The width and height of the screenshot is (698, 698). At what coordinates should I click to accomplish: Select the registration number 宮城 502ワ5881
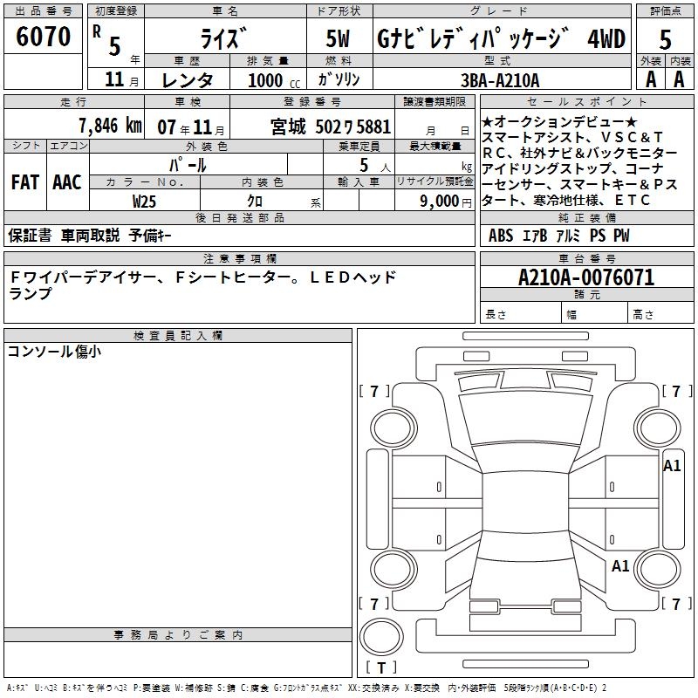331,127
